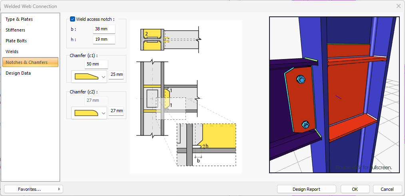The image size is (405, 196).
Task: Open the Stiffeners section
Action: (x=16, y=30)
